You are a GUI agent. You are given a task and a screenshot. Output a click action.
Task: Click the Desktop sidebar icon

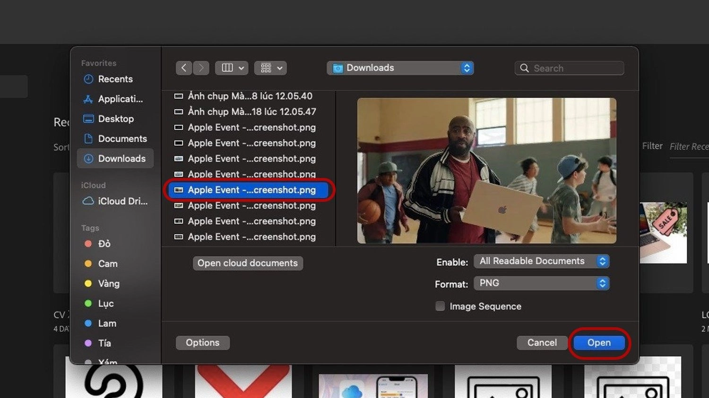point(88,119)
